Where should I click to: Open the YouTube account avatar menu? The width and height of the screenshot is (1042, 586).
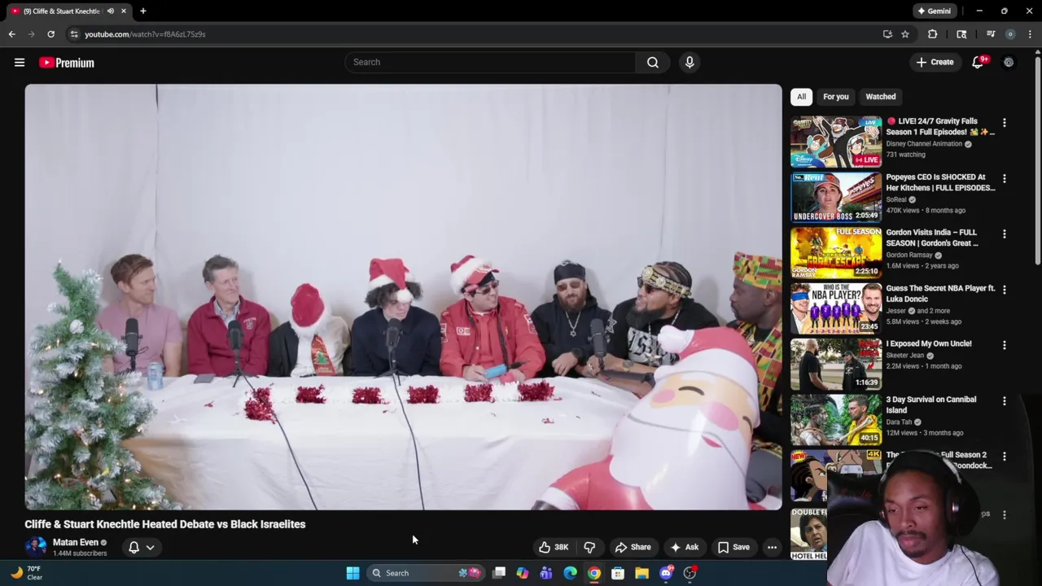[x=1009, y=63]
